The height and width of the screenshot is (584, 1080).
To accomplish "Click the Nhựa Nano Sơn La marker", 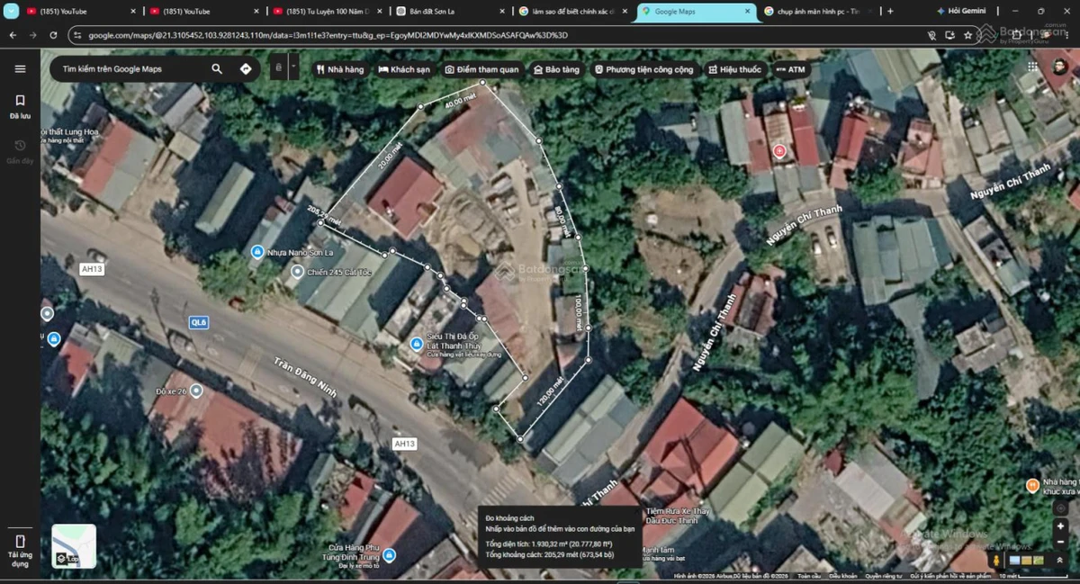I will coord(257,252).
